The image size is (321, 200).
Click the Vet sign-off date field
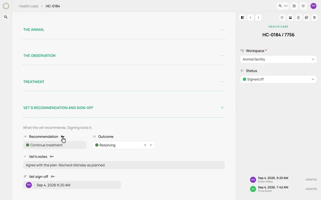point(72,185)
